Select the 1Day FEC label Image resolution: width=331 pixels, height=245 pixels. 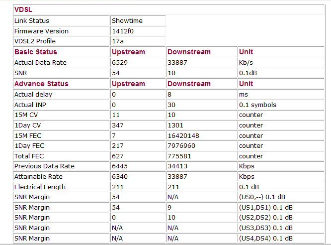tap(29, 146)
